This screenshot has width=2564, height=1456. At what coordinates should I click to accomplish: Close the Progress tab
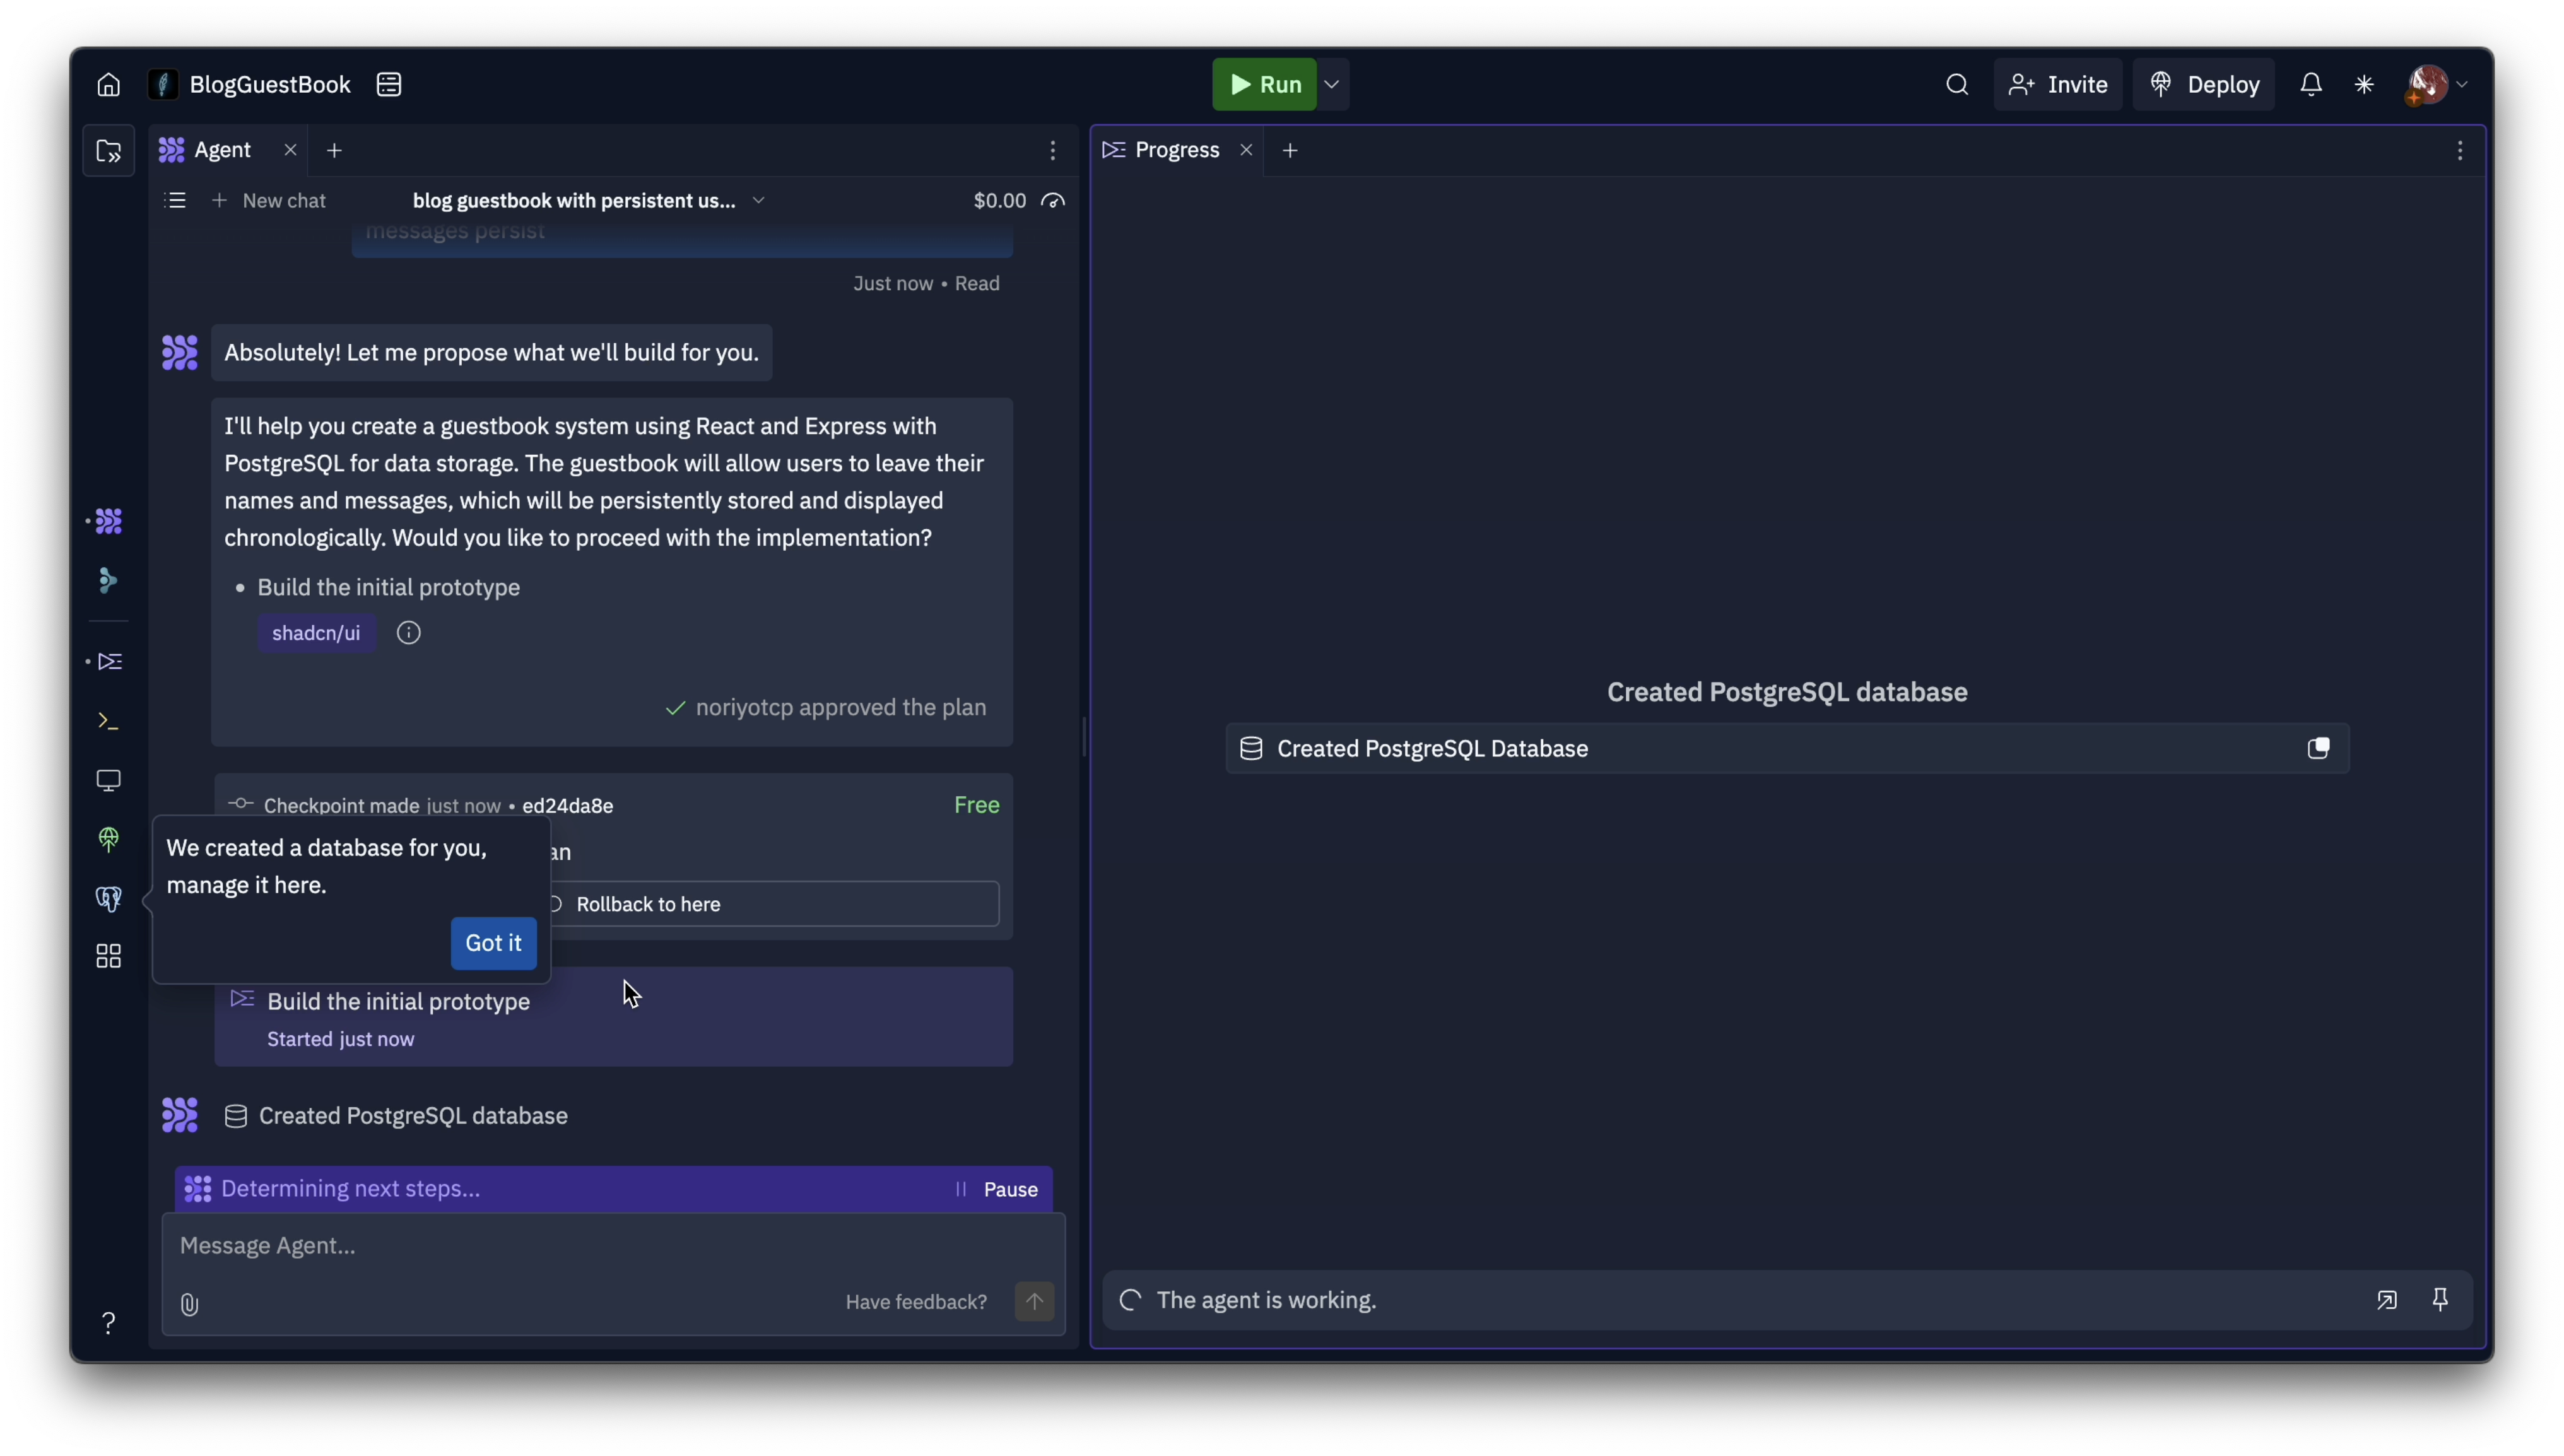tap(1246, 150)
